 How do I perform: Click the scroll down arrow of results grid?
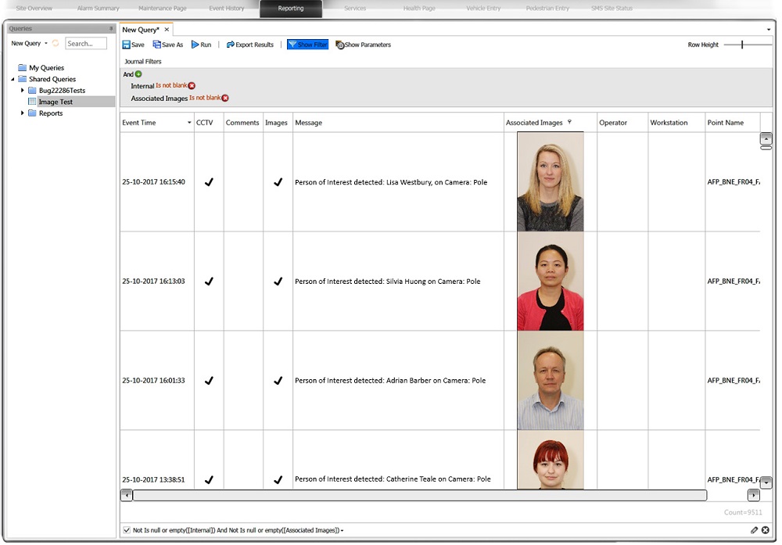[766, 482]
